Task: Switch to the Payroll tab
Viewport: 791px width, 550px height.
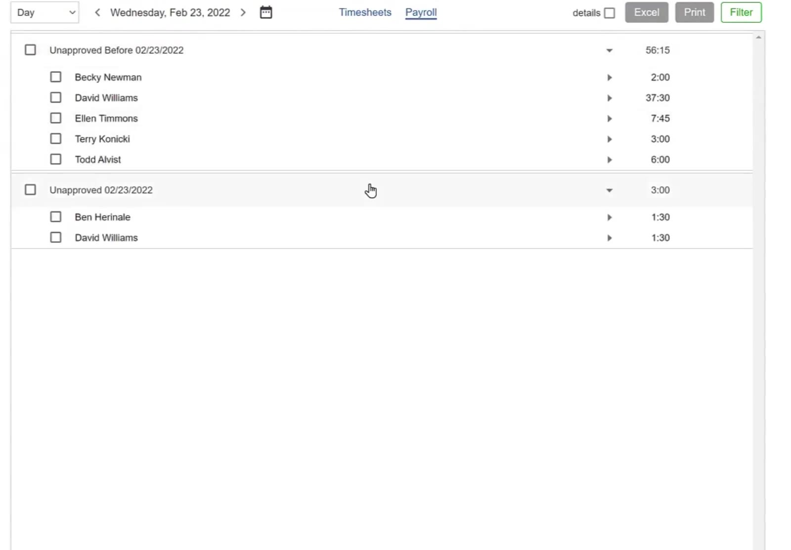Action: point(421,12)
